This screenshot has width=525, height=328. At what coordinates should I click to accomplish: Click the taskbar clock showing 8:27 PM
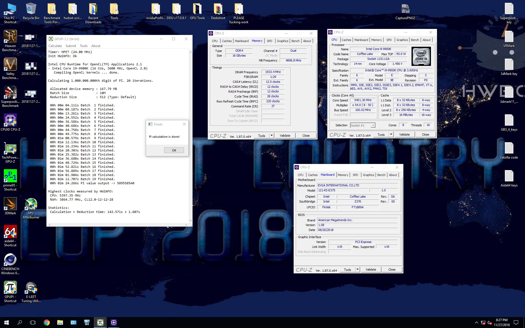pos(501,323)
